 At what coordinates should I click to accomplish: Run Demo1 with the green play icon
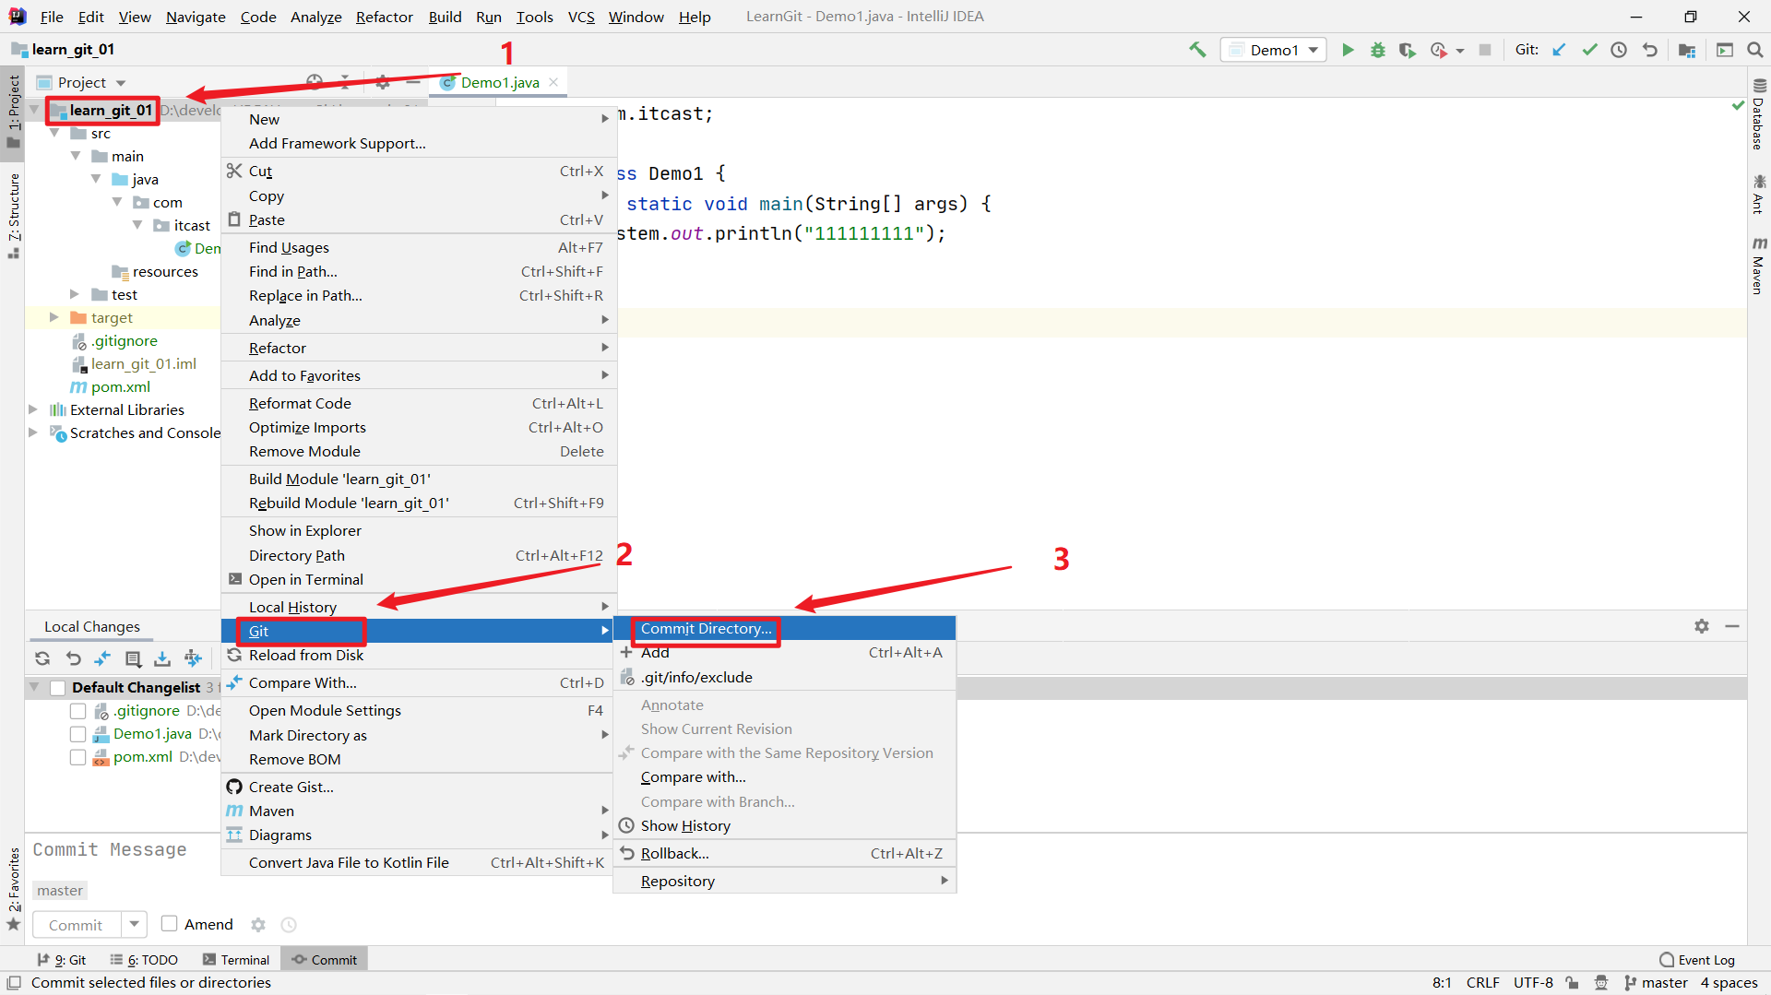(x=1348, y=50)
